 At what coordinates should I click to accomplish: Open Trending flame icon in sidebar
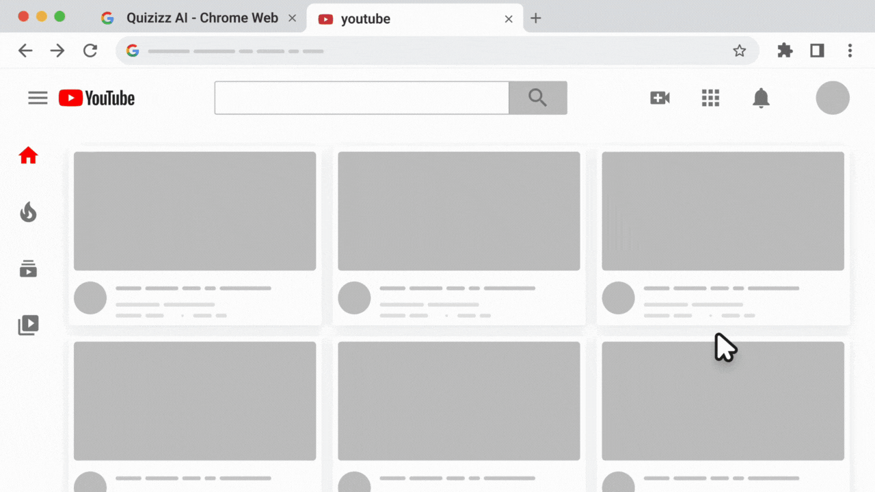point(28,212)
